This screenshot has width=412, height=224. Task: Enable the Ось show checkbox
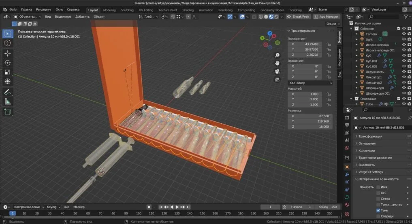378,193
